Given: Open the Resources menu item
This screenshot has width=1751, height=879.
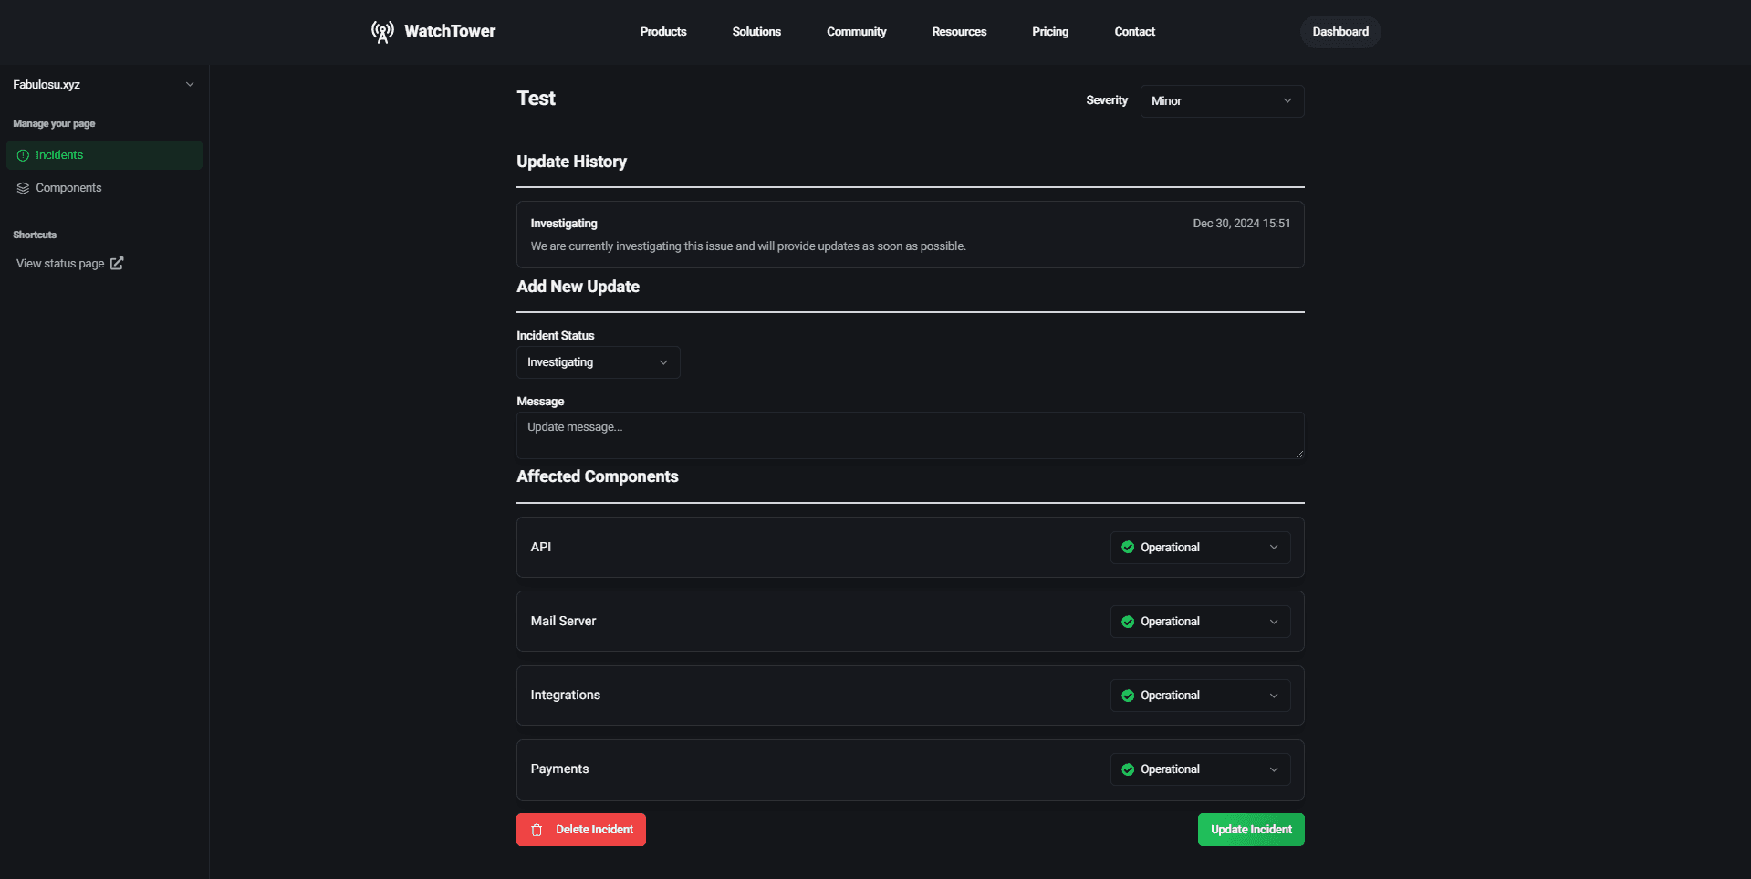Looking at the screenshot, I should pos(959,31).
